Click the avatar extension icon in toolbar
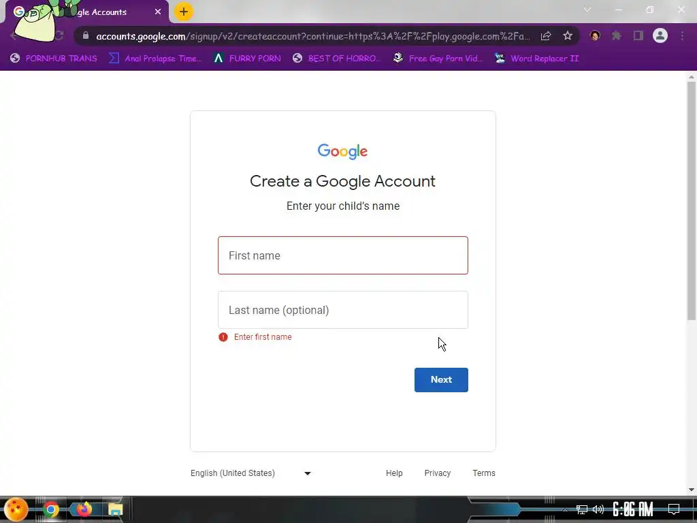The width and height of the screenshot is (697, 523). (x=595, y=35)
